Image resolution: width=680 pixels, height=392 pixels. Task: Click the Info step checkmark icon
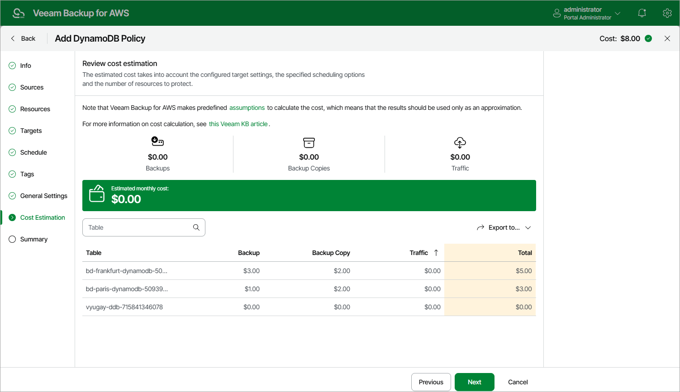point(12,66)
